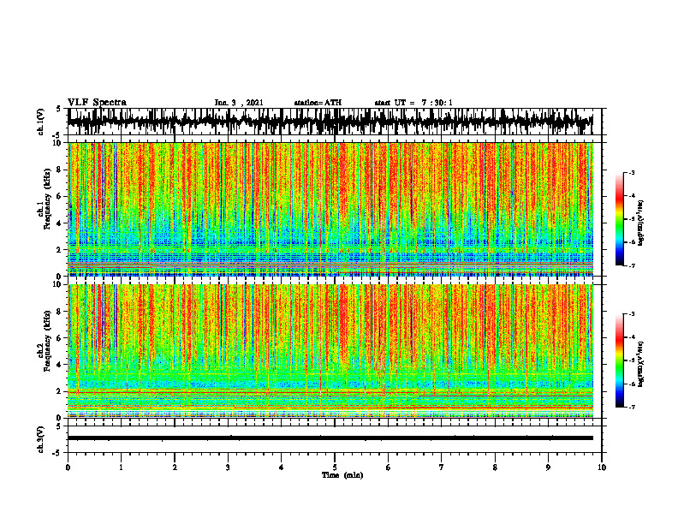Click the time axis tick "0"
Image resolution: width=678 pixels, height=524 pixels.
(68, 467)
